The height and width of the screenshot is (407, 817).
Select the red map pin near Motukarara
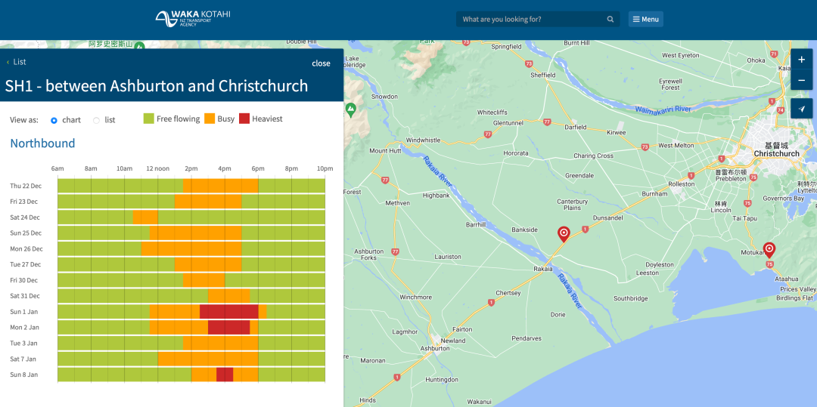[769, 250]
